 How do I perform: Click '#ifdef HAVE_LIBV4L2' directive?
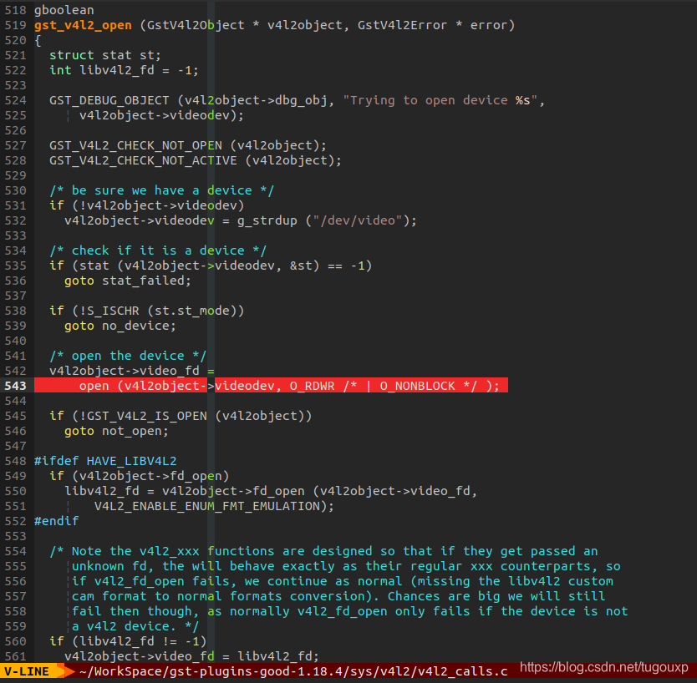coord(105,461)
